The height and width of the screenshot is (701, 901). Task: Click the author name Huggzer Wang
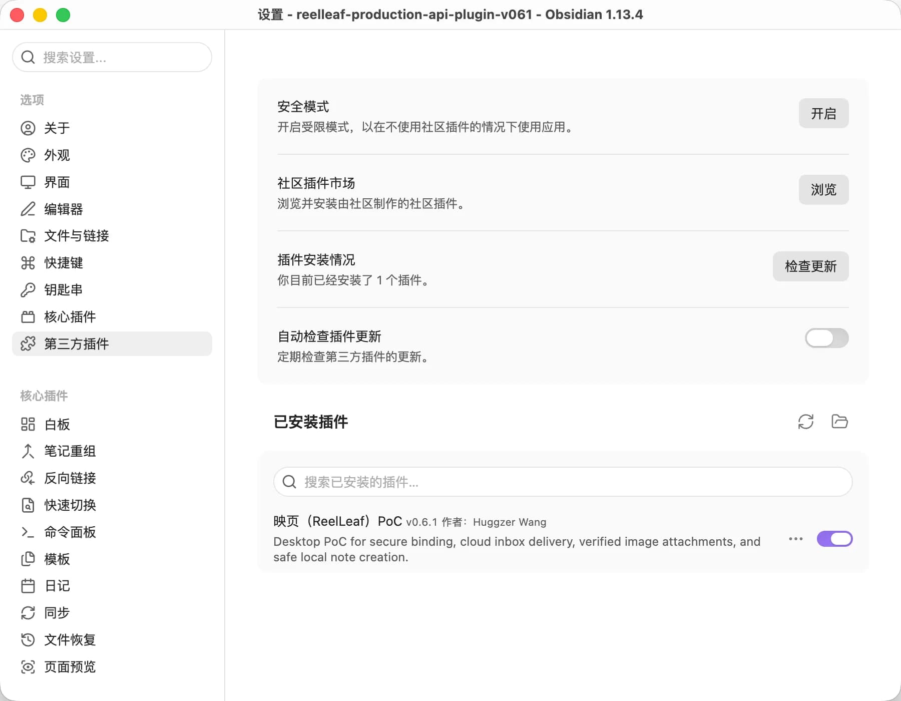(x=510, y=522)
